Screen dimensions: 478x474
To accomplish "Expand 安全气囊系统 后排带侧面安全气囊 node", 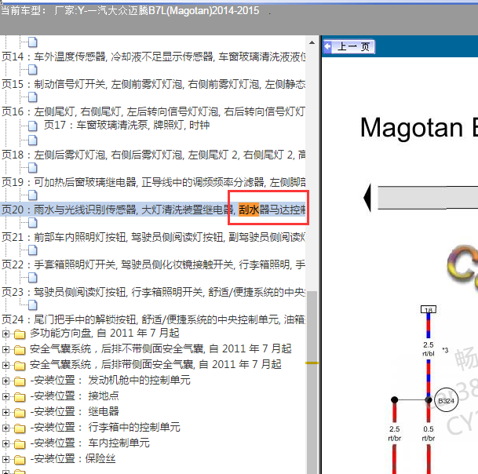I will (5, 365).
